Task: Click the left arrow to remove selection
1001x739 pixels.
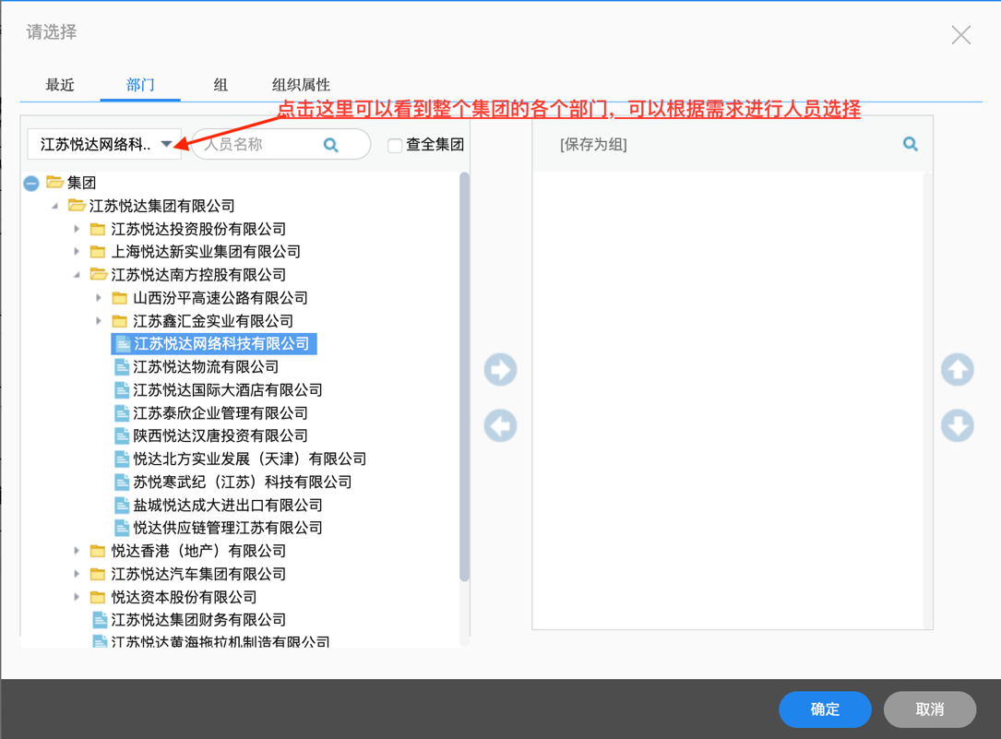Action: point(500,426)
